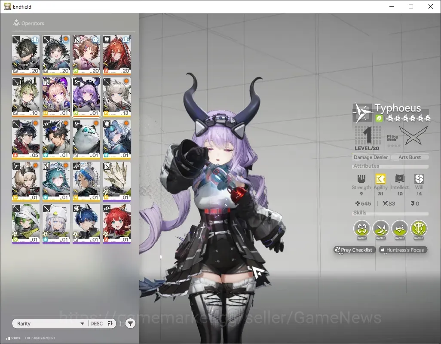Select the second skill icon
The image size is (441, 344).
point(380,228)
